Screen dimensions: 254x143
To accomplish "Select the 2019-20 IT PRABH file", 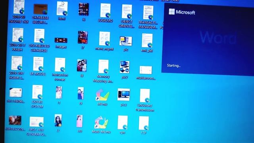I will click(18, 35).
